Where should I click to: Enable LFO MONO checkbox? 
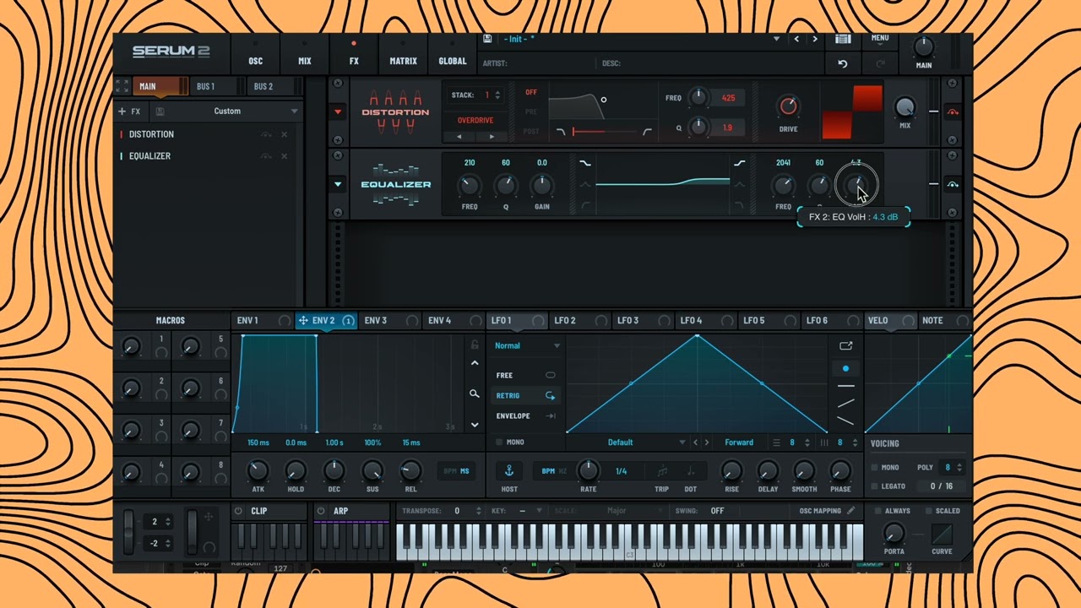point(499,442)
